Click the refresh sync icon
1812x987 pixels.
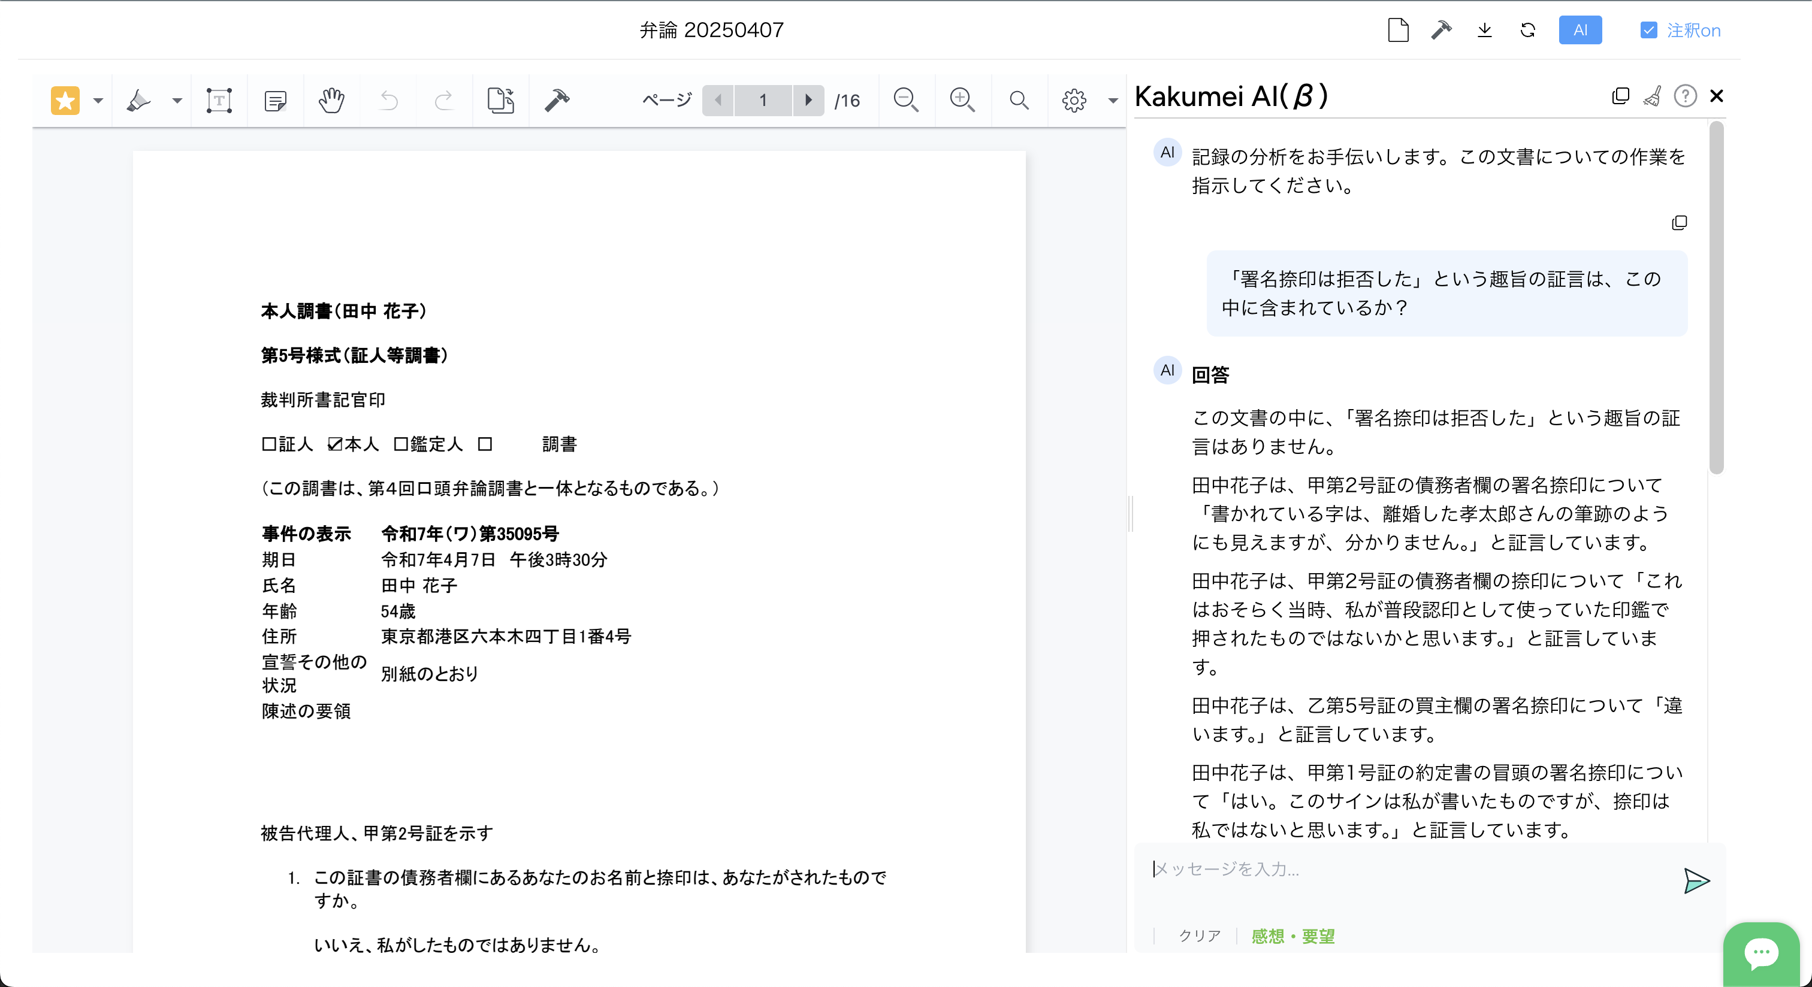(x=1527, y=30)
